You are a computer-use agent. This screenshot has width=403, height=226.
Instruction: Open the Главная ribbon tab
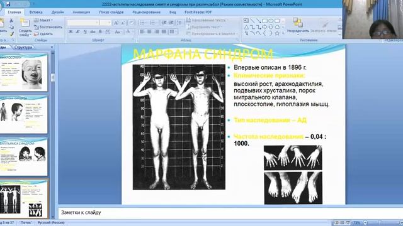(14, 12)
